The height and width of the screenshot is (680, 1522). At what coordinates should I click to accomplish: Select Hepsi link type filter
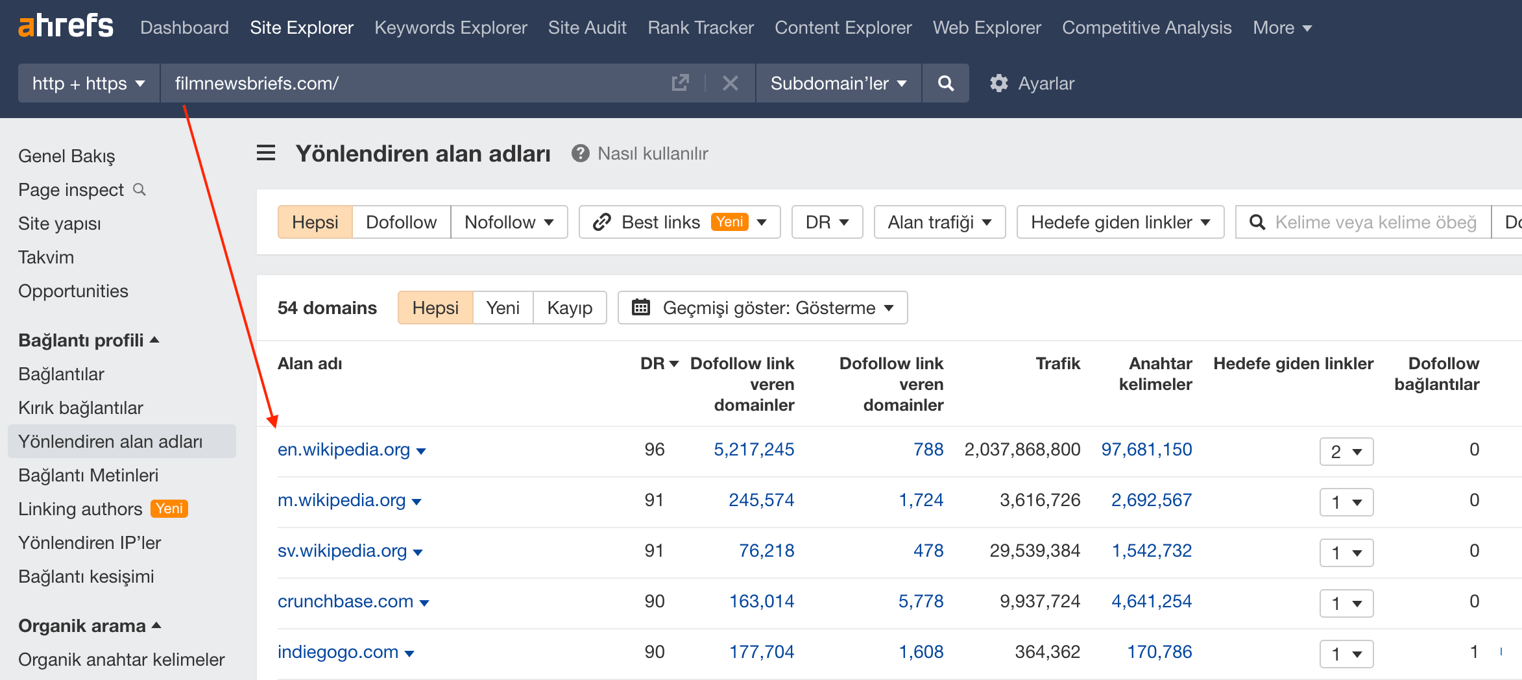pos(315,222)
